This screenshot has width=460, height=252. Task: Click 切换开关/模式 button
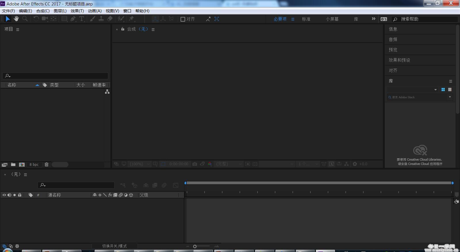coord(114,246)
